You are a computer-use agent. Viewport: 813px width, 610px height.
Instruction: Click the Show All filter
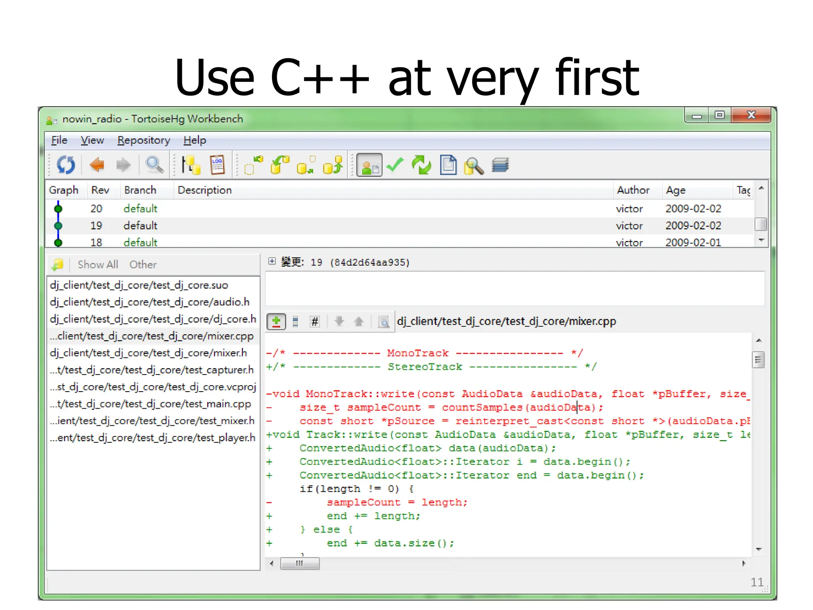pos(98,264)
